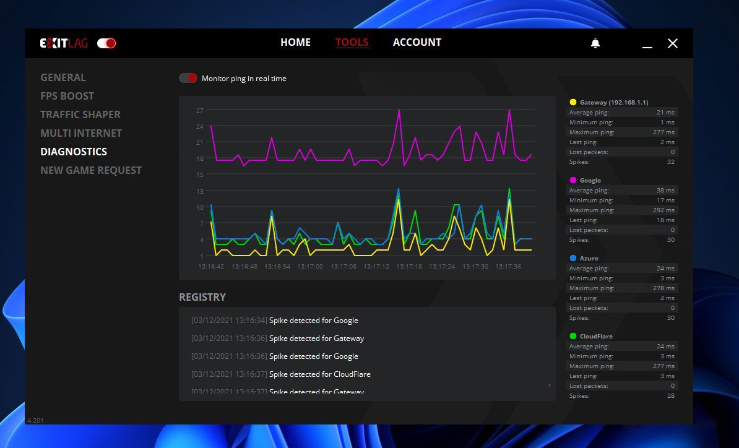739x448 pixels.
Task: Toggle the ExitLag main power switch
Action: (106, 43)
